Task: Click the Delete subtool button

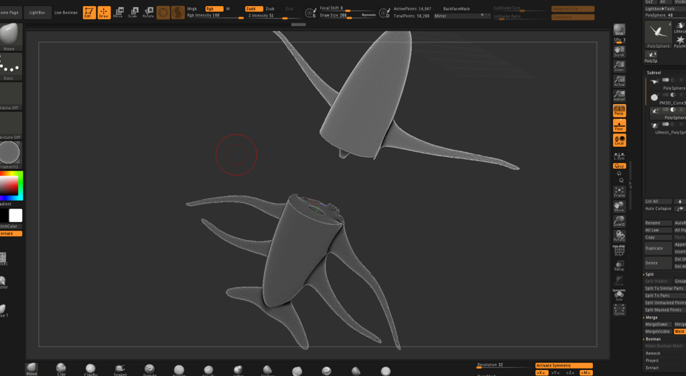Action: 658,263
